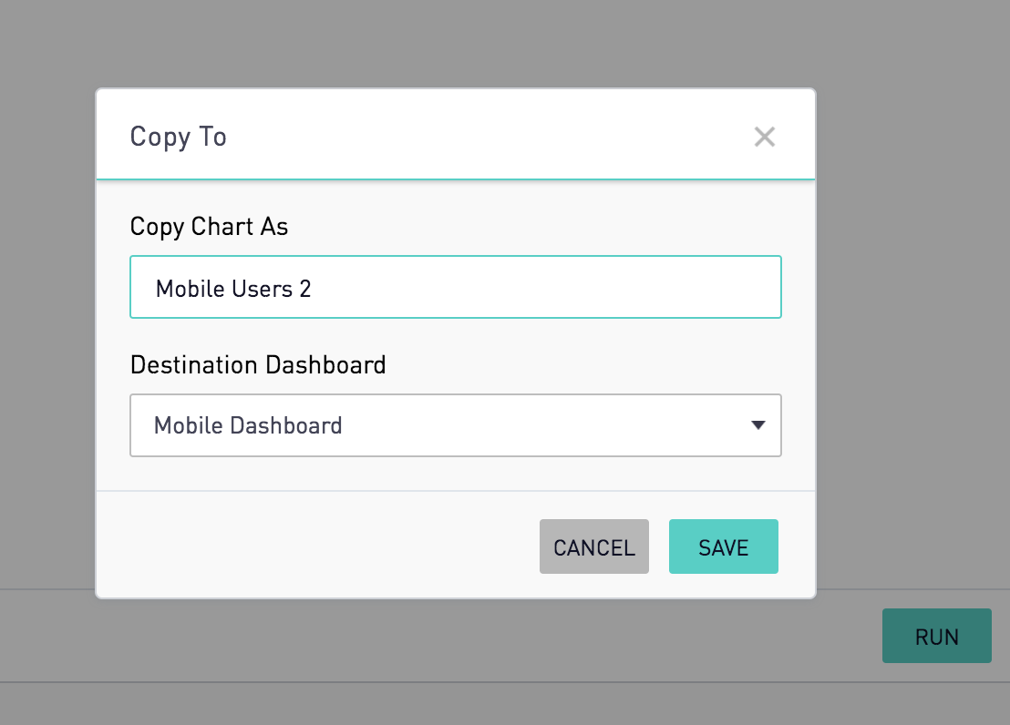The height and width of the screenshot is (725, 1010).
Task: Open the Destination Dashboard dropdown
Action: pos(456,425)
